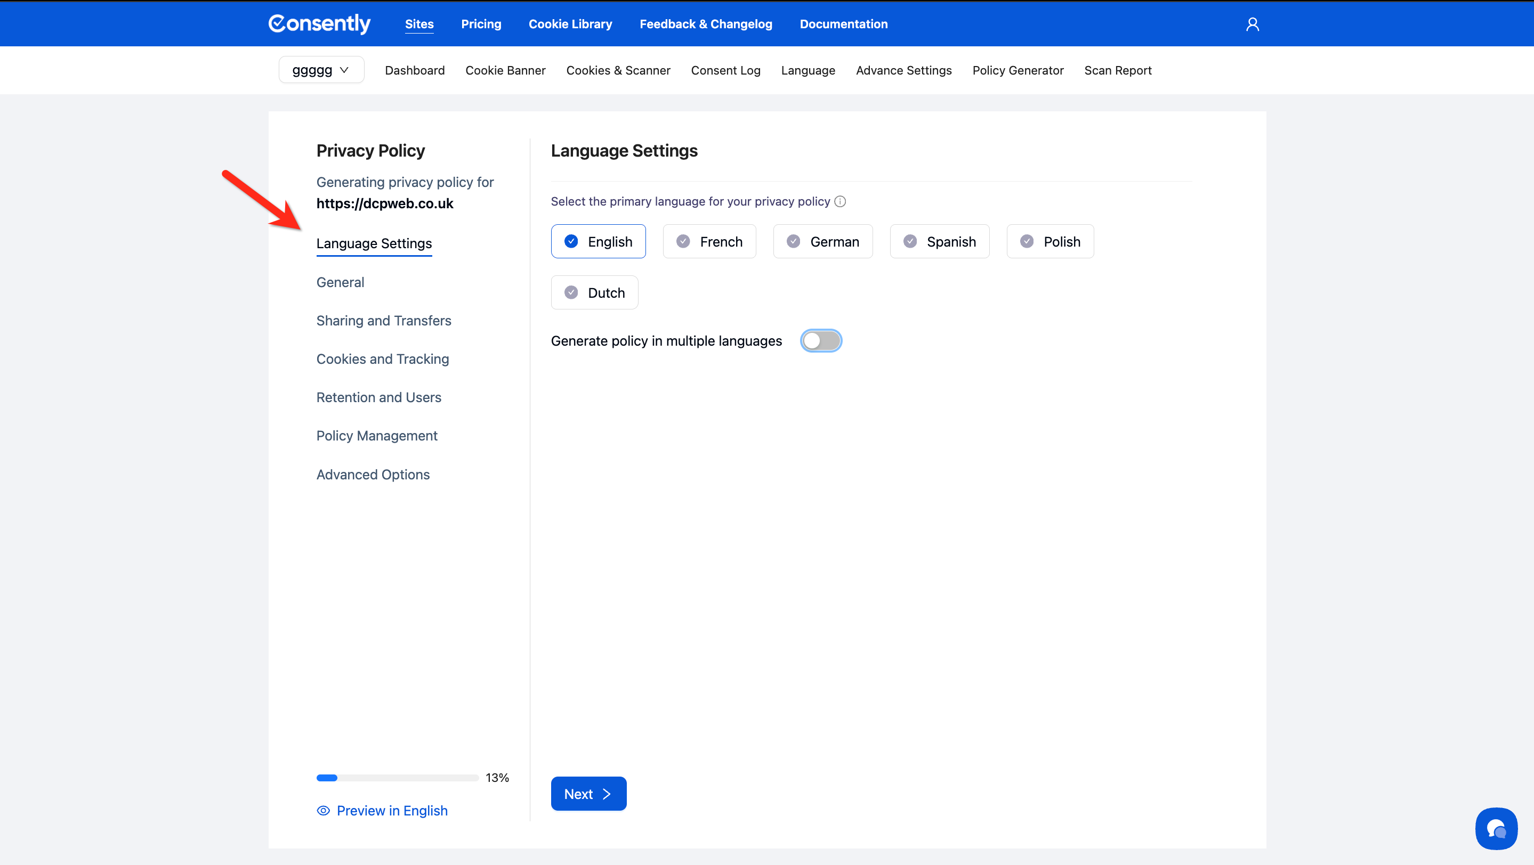The image size is (1534, 865).
Task: Enable Generate policy in multiple languages toggle
Action: click(821, 341)
